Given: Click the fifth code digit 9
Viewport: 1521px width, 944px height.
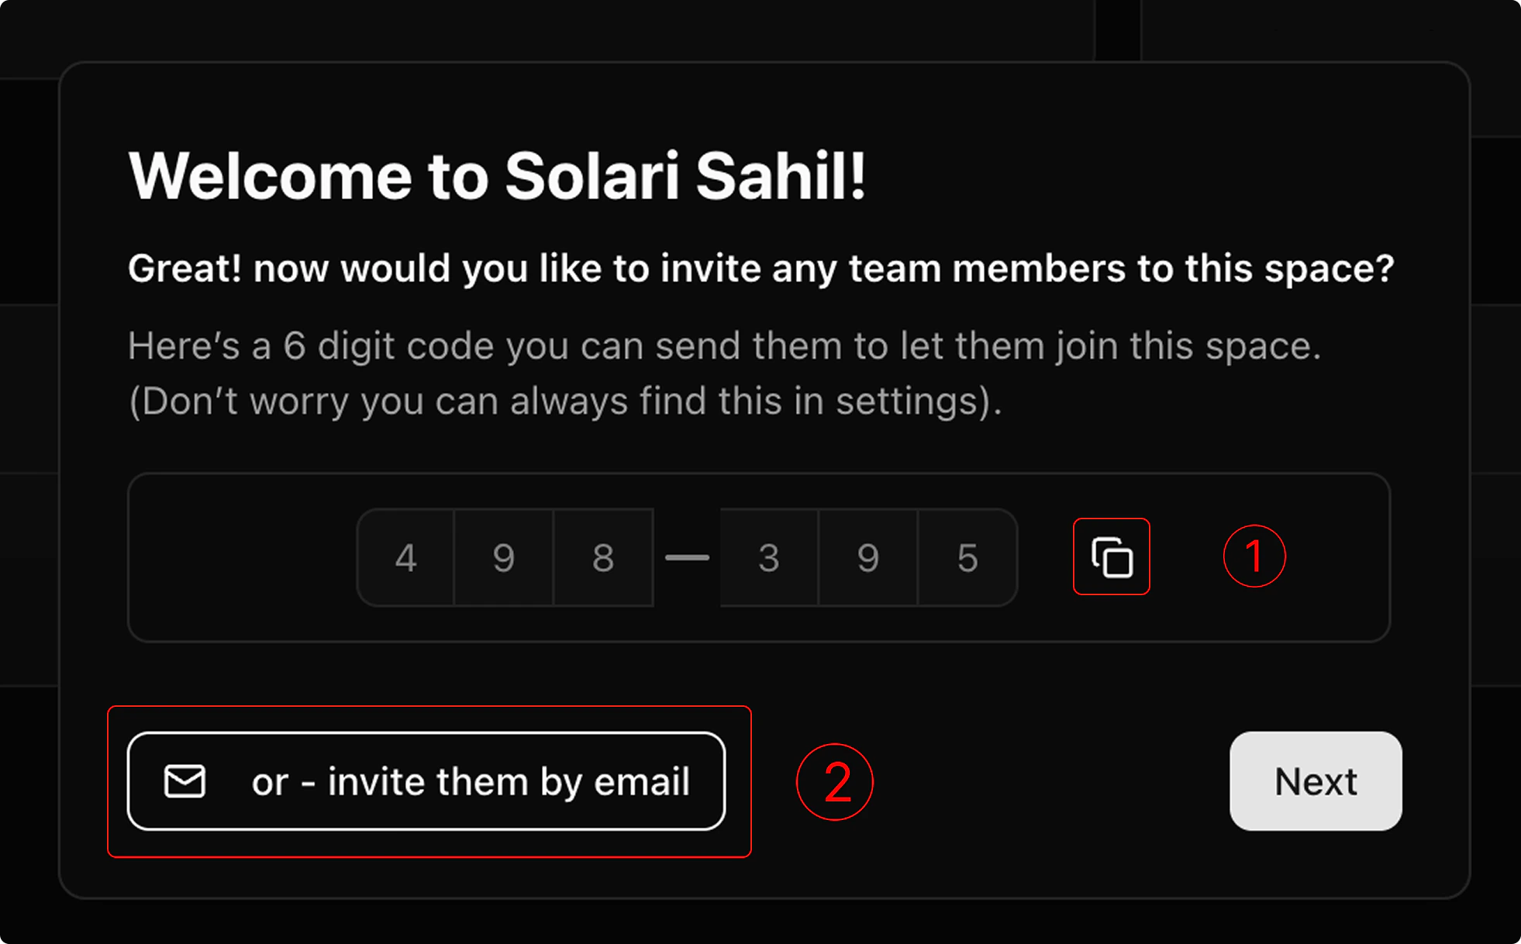Looking at the screenshot, I should click(x=867, y=556).
